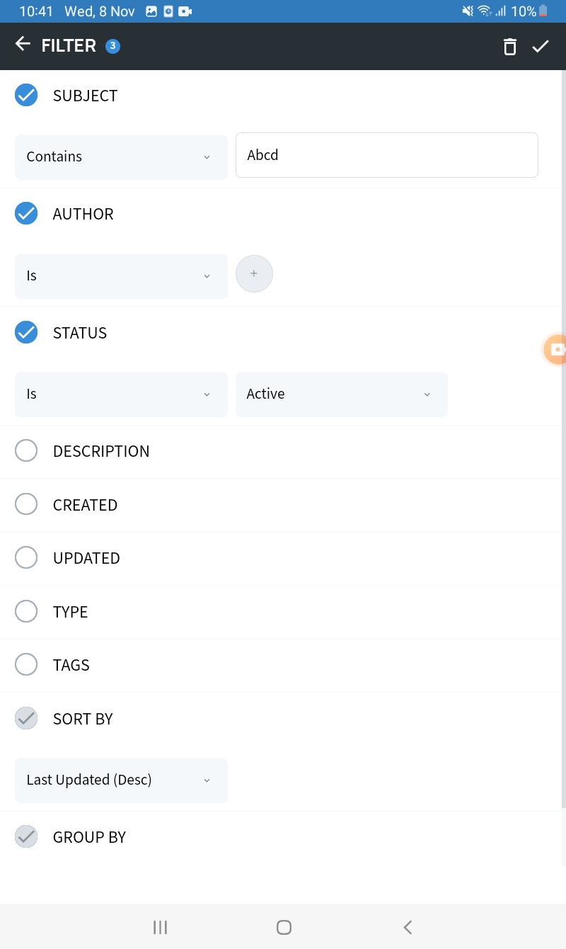
Task: Add an author with the plus button
Action: click(x=254, y=274)
